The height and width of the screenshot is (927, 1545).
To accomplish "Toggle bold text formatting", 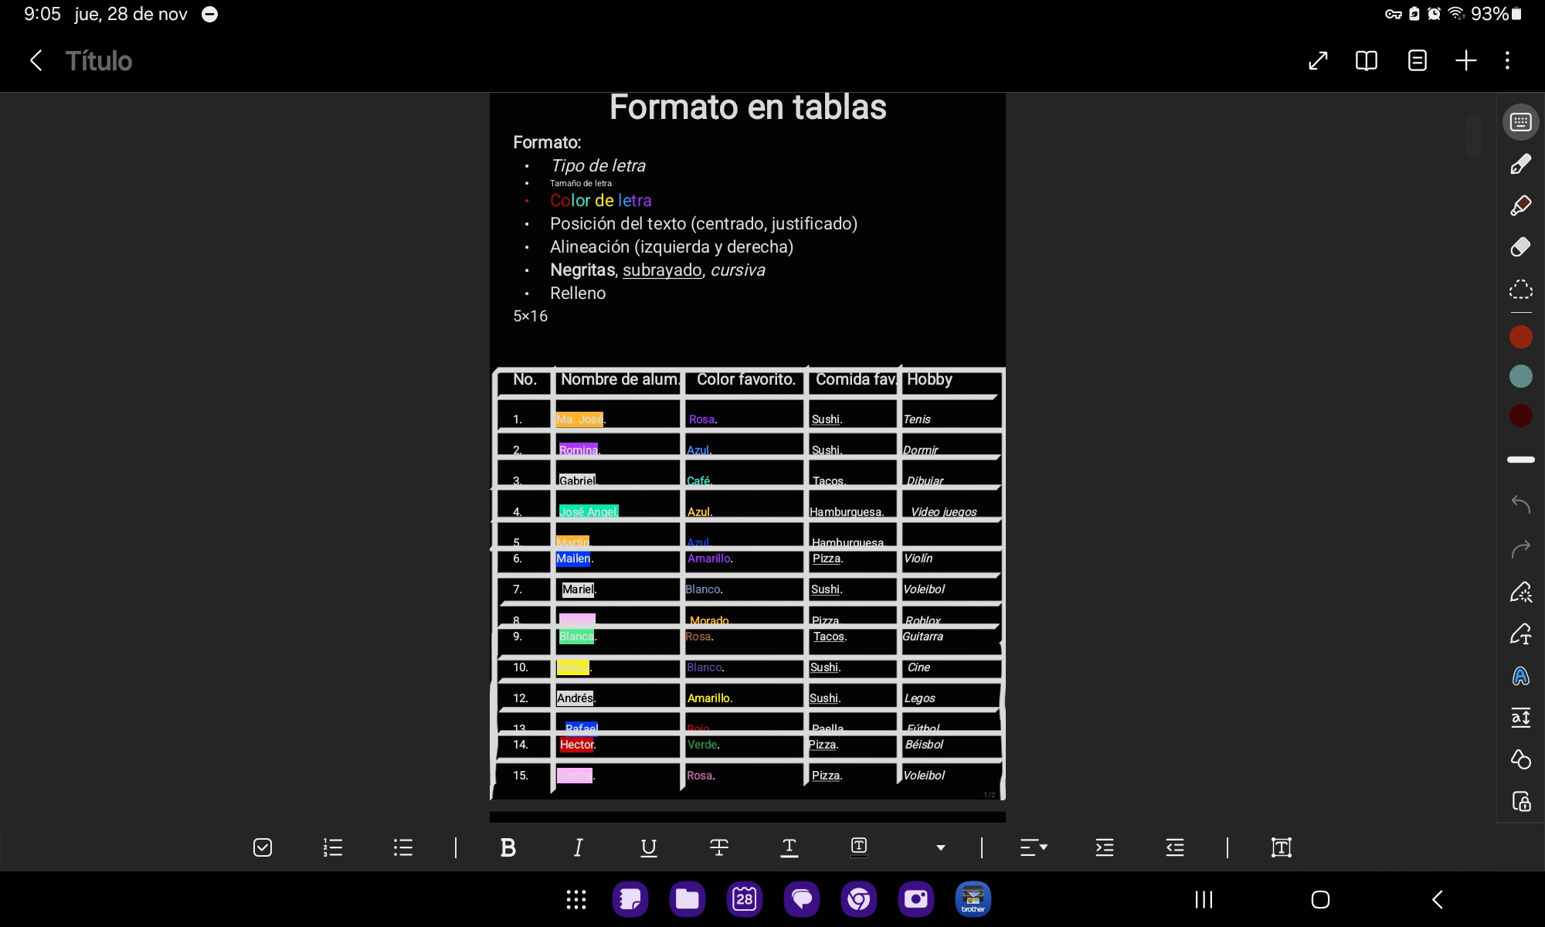I will pyautogui.click(x=508, y=847).
